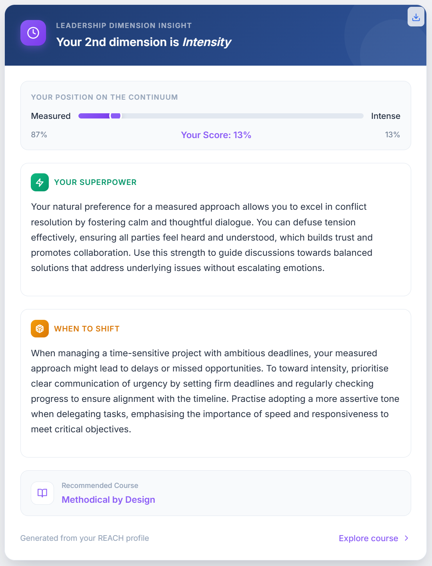Click the Your Score: 13% text
The width and height of the screenshot is (432, 566).
(216, 135)
